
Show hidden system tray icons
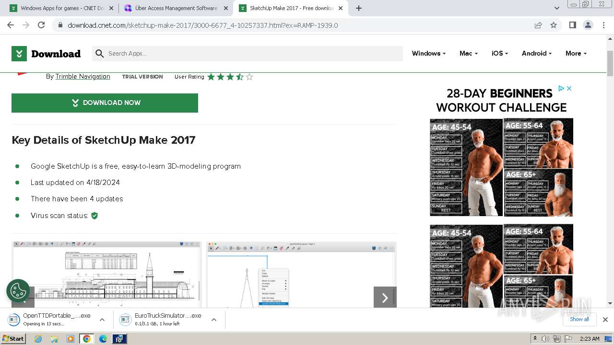point(535,339)
